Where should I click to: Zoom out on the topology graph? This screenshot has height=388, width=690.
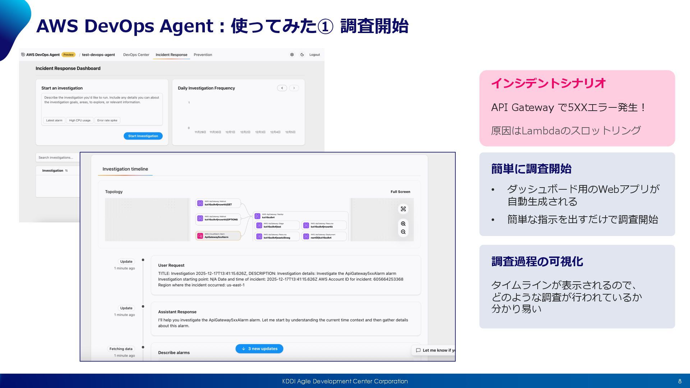[x=403, y=232]
